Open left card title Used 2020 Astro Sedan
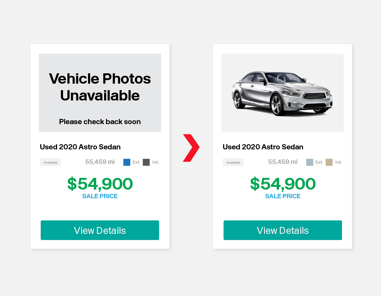This screenshot has width=381, height=296. click(x=80, y=147)
